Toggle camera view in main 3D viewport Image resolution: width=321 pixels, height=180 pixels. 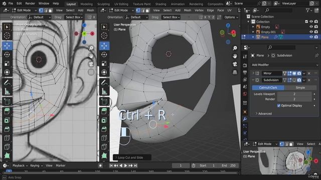coord(235,64)
